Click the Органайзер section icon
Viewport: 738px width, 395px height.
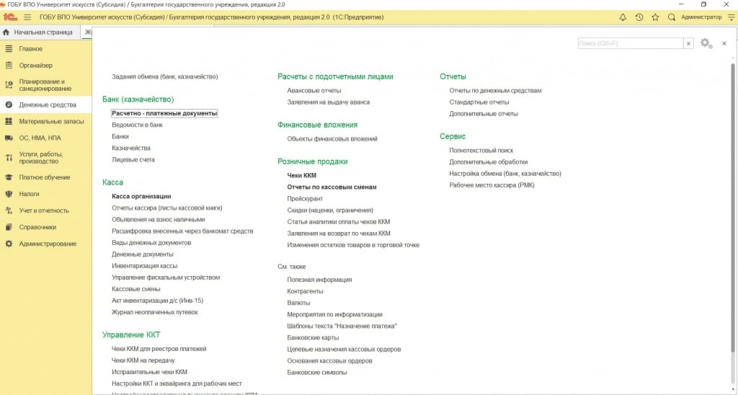pyautogui.click(x=9, y=66)
